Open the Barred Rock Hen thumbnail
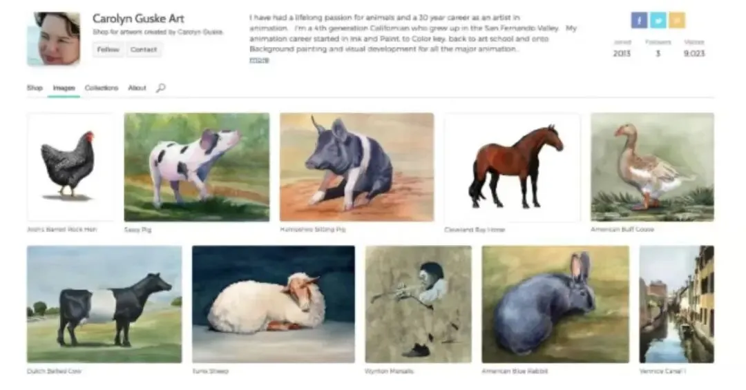The width and height of the screenshot is (746, 390). click(x=71, y=167)
